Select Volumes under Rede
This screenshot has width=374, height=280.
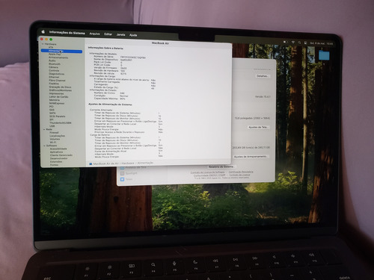point(55,139)
